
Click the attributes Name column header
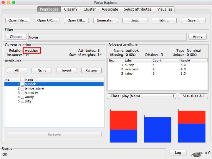coord(64,79)
